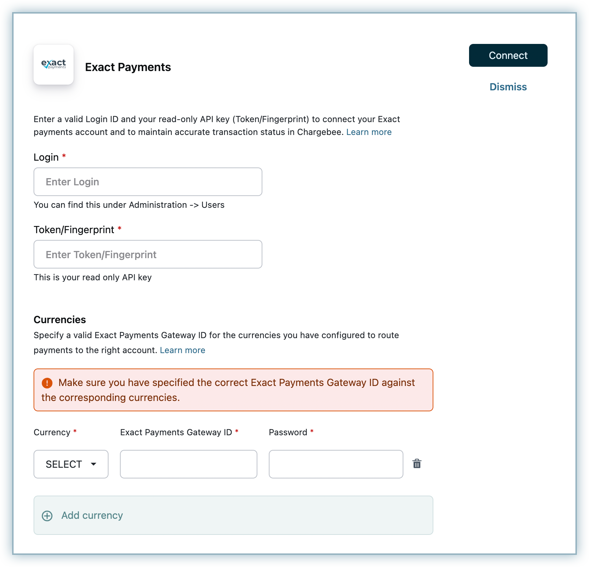Focus the Password input box
This screenshot has width=589, height=567.
point(336,464)
